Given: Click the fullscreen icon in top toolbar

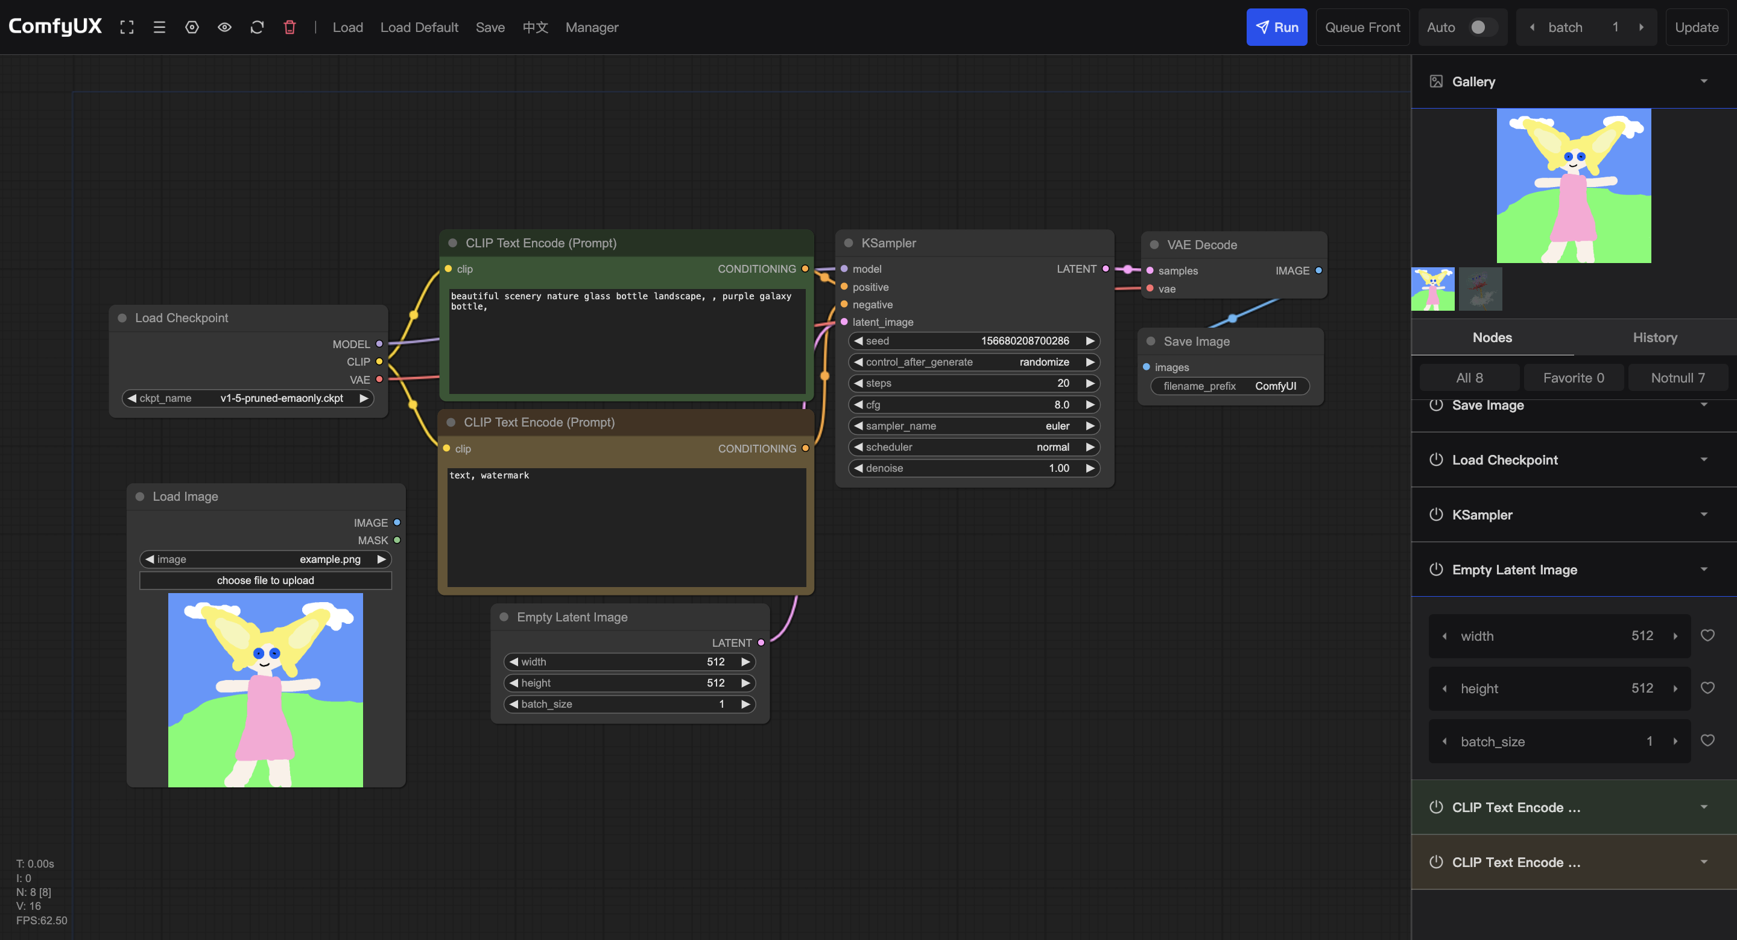Looking at the screenshot, I should (x=127, y=28).
